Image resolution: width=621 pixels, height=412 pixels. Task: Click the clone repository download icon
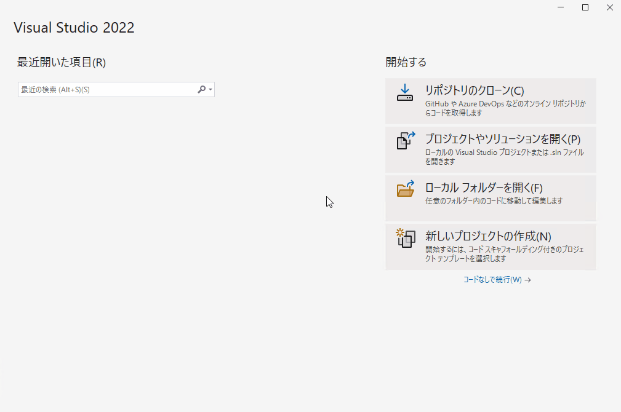405,92
